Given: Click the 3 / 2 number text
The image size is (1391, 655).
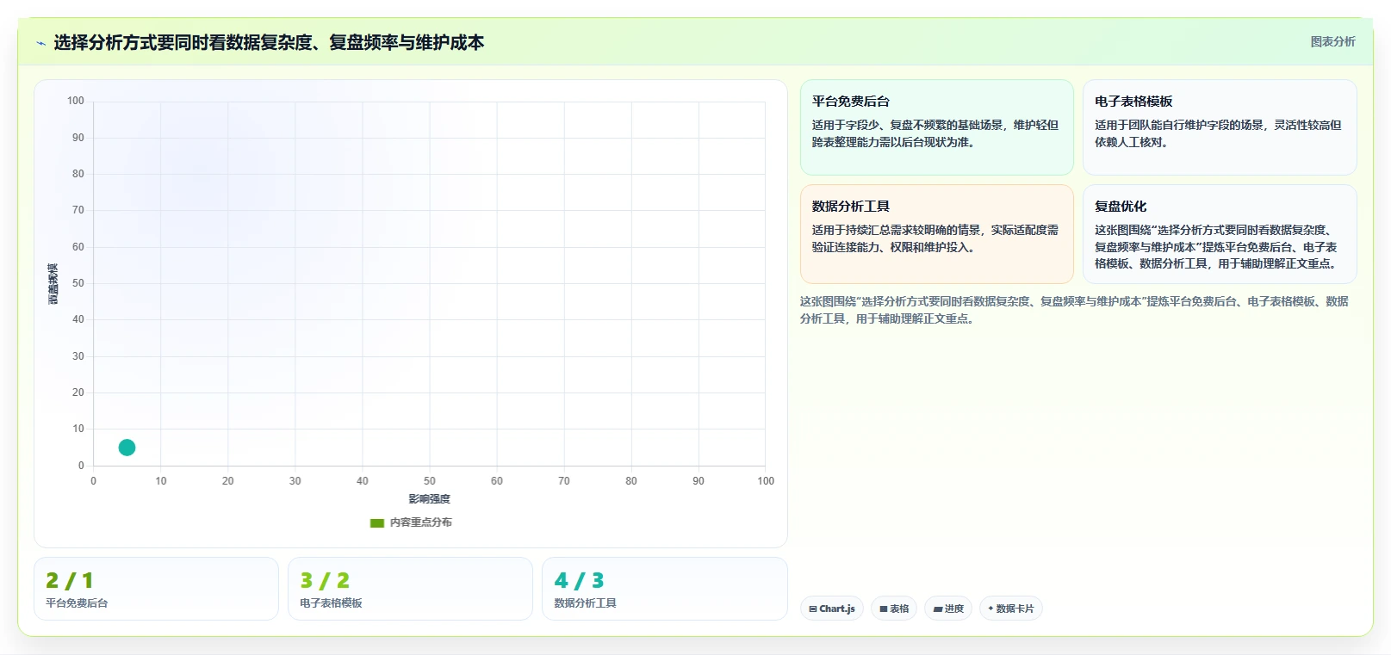Looking at the screenshot, I should coord(325,581).
